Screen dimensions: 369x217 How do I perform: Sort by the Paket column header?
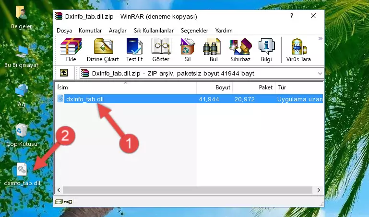coord(254,87)
